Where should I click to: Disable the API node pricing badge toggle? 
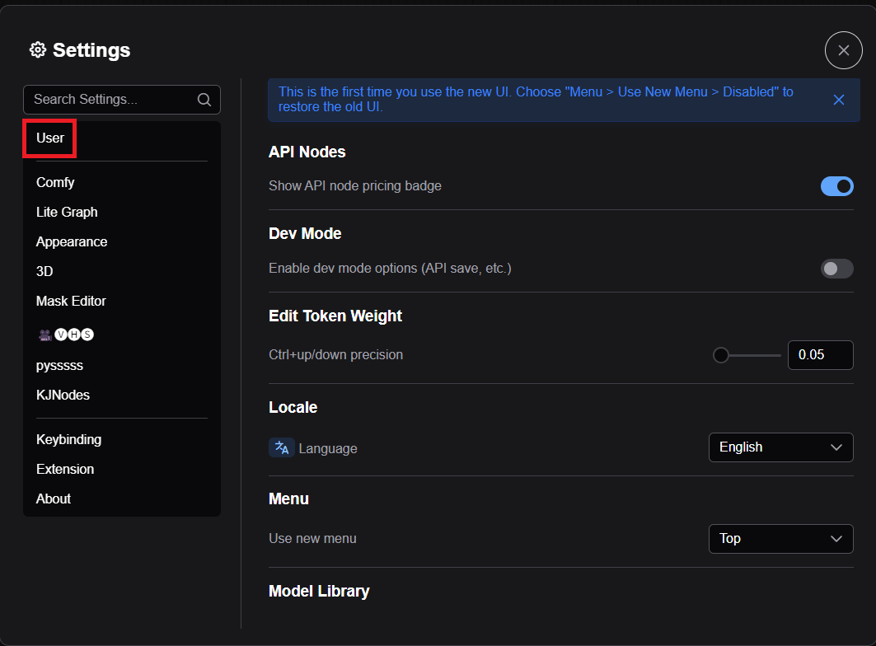836,186
